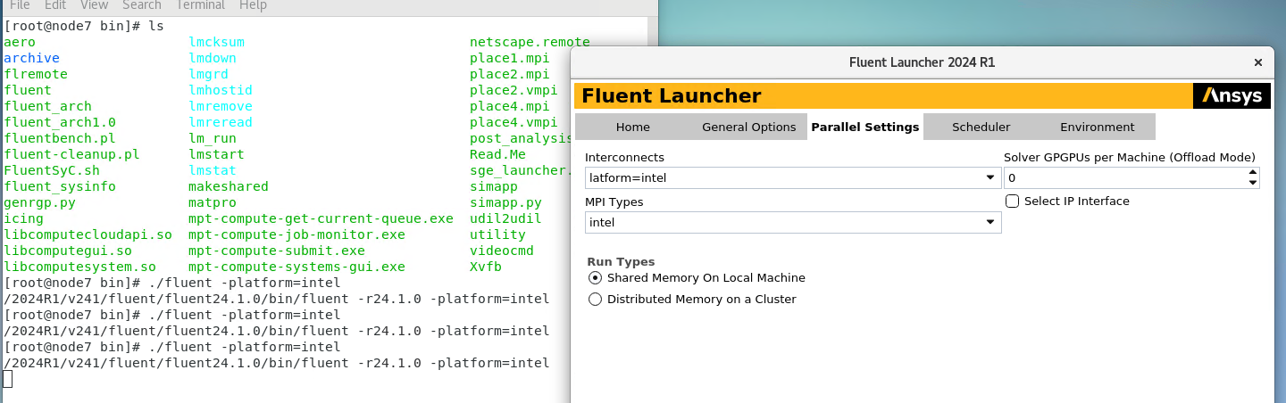Choose Distributed Memory on a Cluster

click(596, 299)
